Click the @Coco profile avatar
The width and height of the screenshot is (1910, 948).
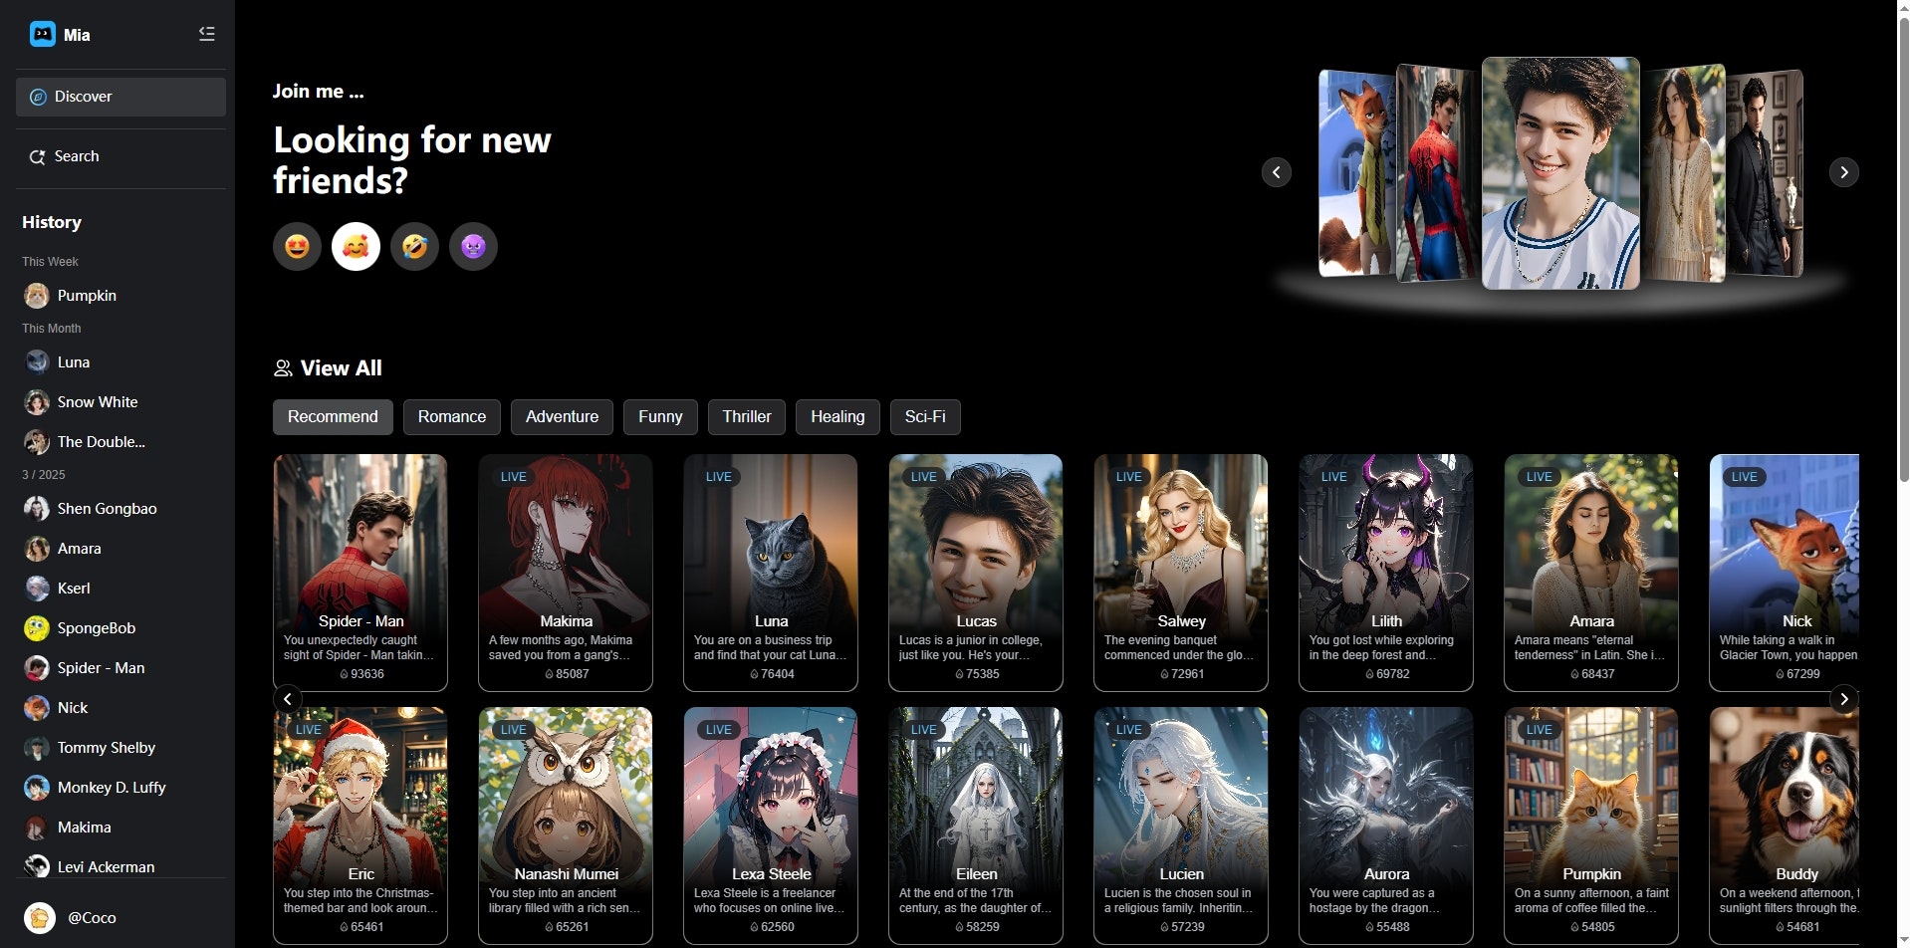tap(39, 917)
